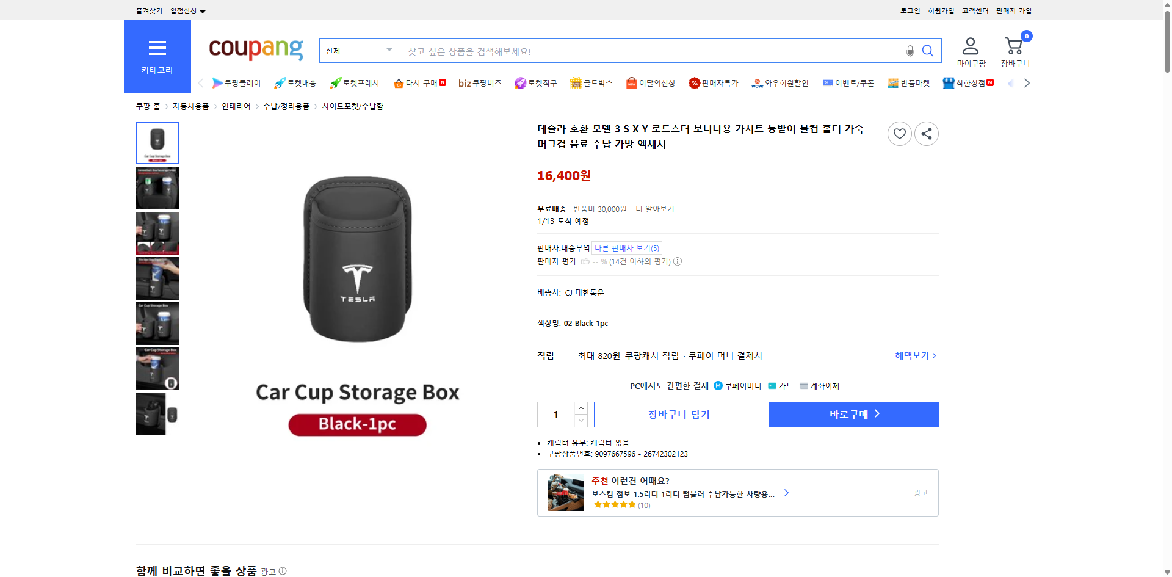This screenshot has width=1172, height=577.
Task: Click the product search input field
Action: tap(653, 51)
